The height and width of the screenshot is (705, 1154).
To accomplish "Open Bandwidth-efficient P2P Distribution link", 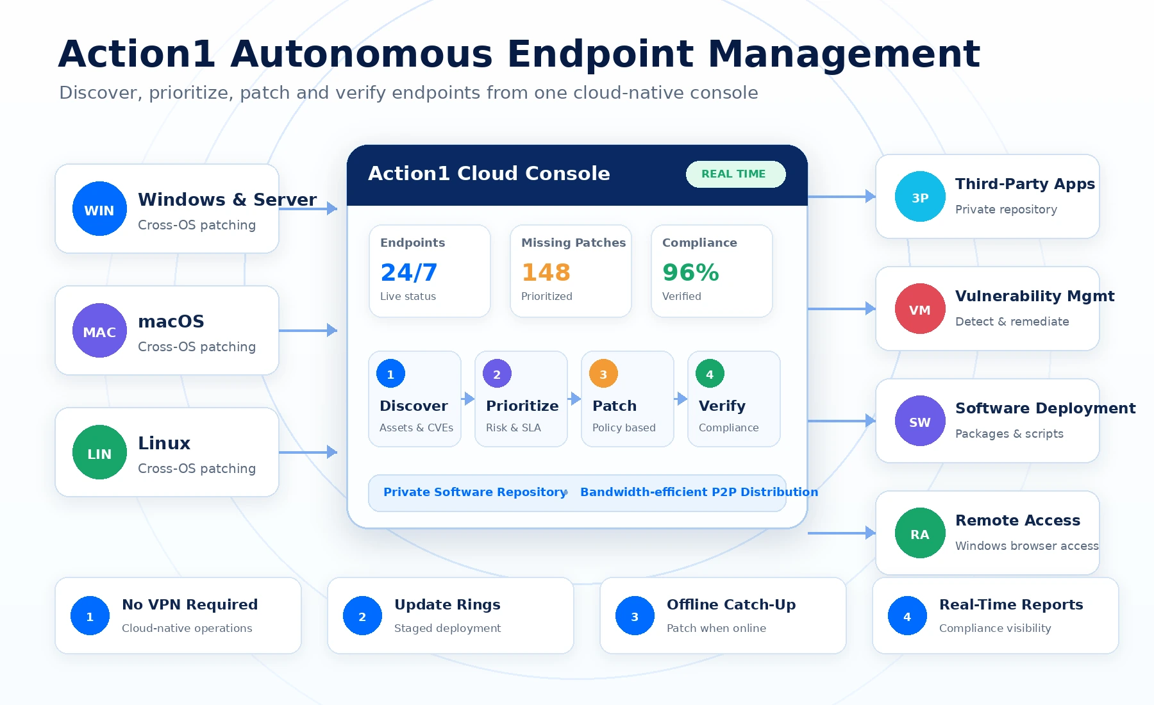I will [699, 492].
